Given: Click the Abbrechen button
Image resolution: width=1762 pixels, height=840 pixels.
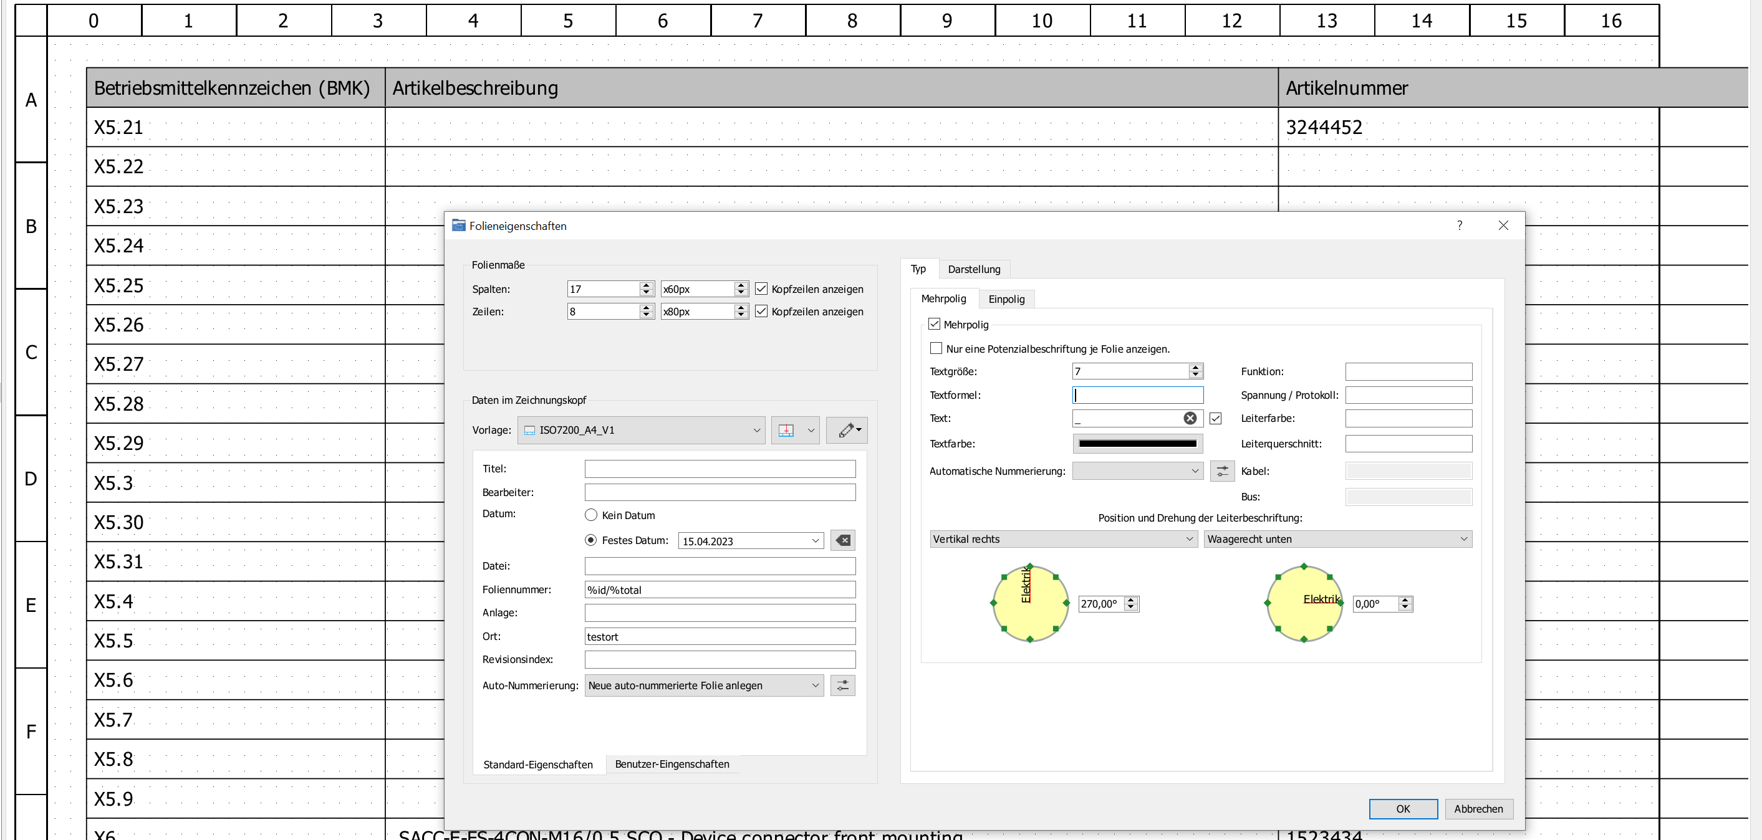Looking at the screenshot, I should (1478, 809).
